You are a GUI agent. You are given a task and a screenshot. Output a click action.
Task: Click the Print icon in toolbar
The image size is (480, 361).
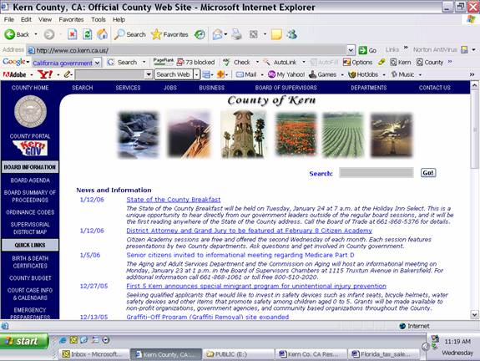(236, 34)
